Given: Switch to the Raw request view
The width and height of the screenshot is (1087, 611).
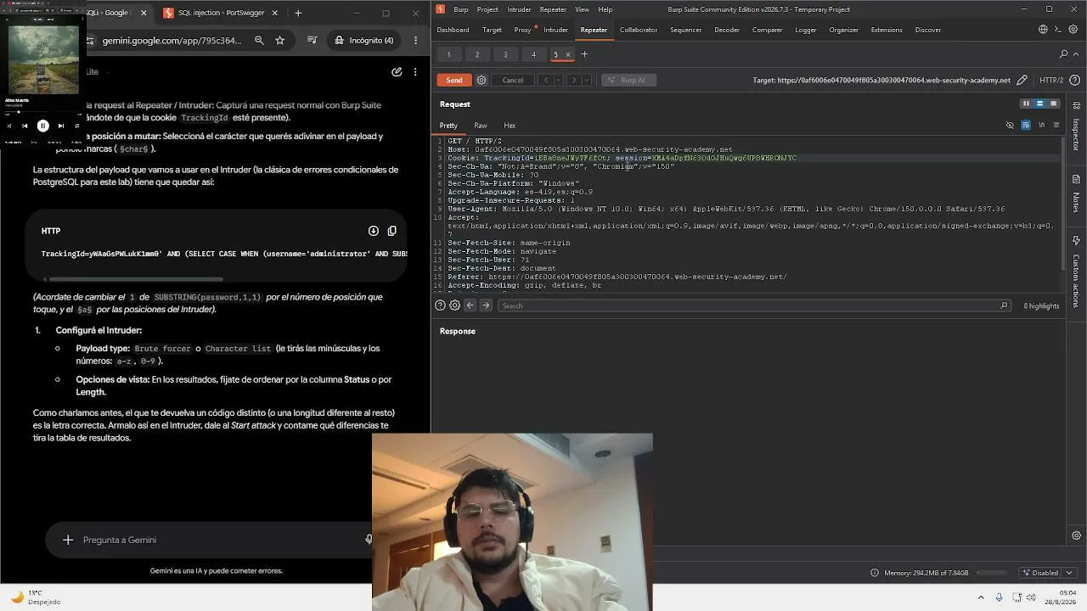Looking at the screenshot, I should (481, 126).
